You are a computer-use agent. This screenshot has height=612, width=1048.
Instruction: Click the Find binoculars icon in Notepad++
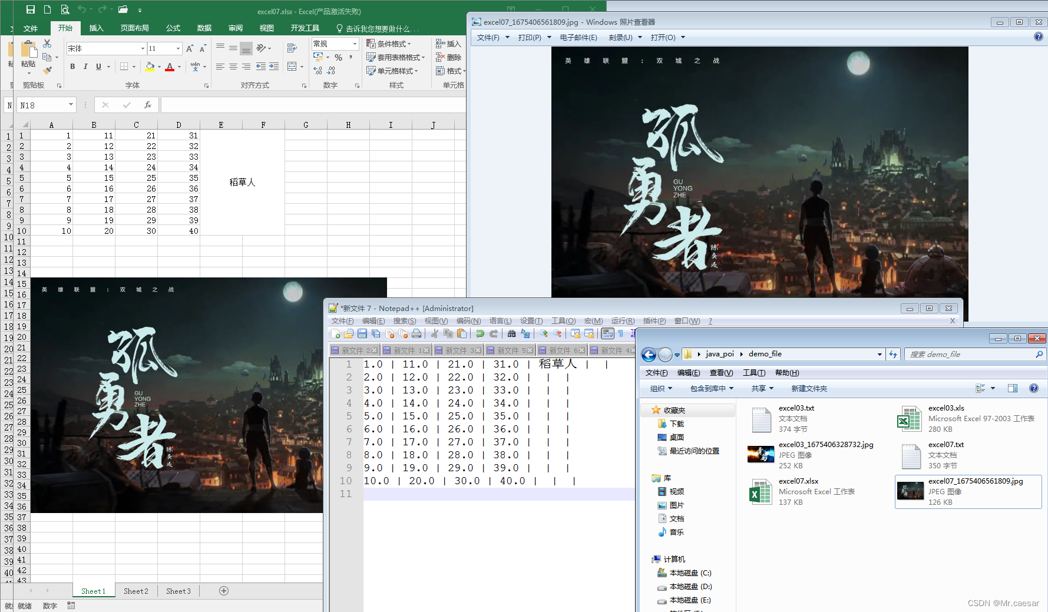point(511,334)
